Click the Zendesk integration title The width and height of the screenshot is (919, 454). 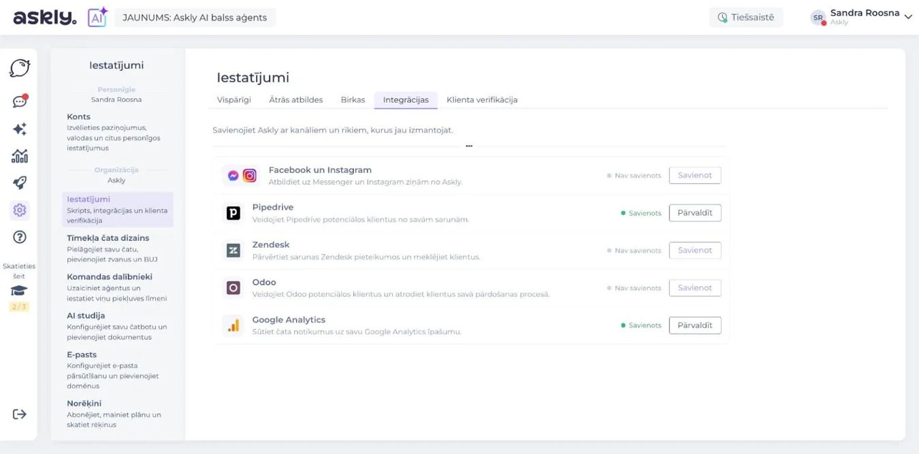coord(271,245)
